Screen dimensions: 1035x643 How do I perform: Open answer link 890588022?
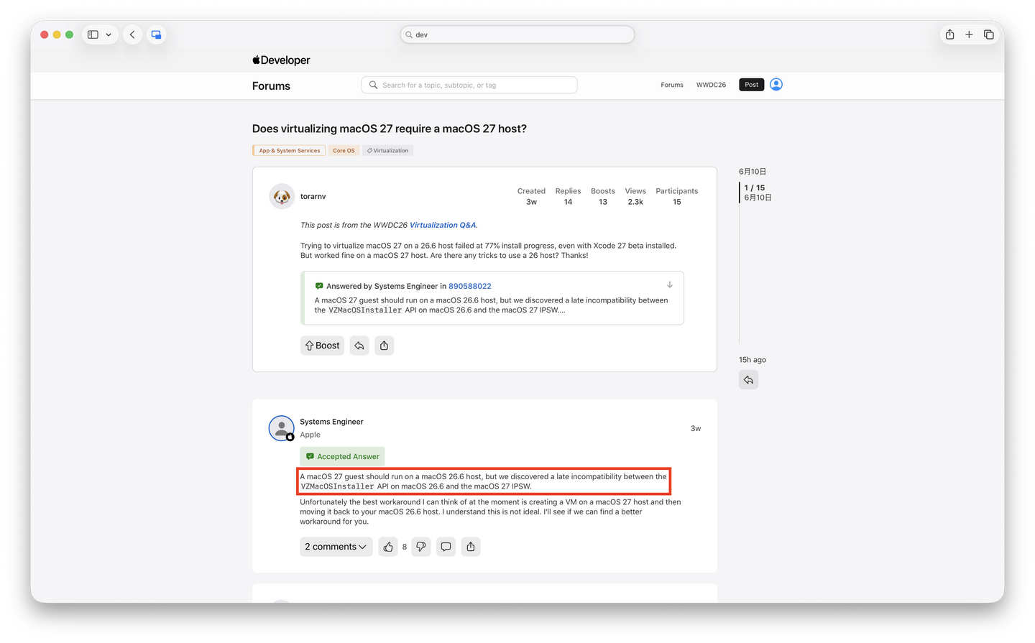click(x=470, y=286)
